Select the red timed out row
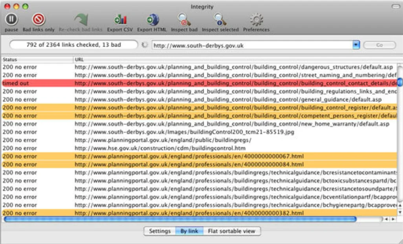 point(196,83)
